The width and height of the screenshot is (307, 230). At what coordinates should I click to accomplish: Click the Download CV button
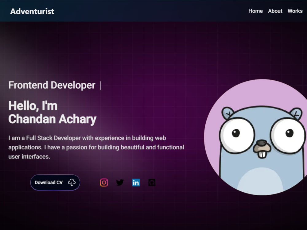coord(55,182)
